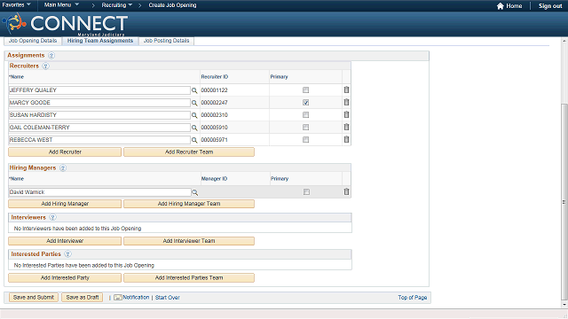Click recruiter ID 000002247
Screen dimensions: 568x319
pos(214,103)
